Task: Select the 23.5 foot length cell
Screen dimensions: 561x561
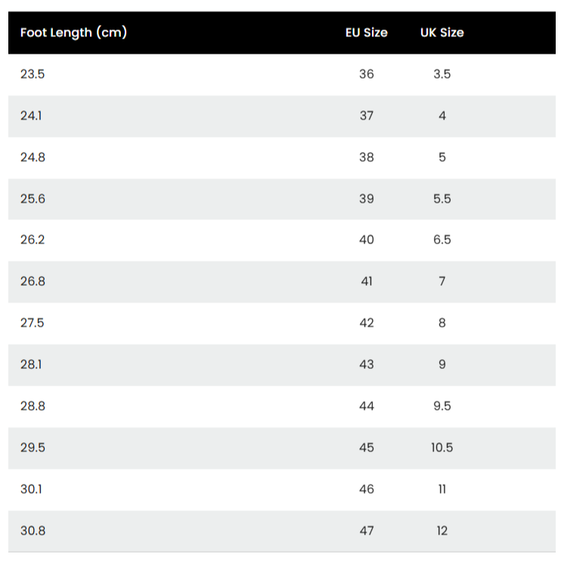Action: [33, 74]
